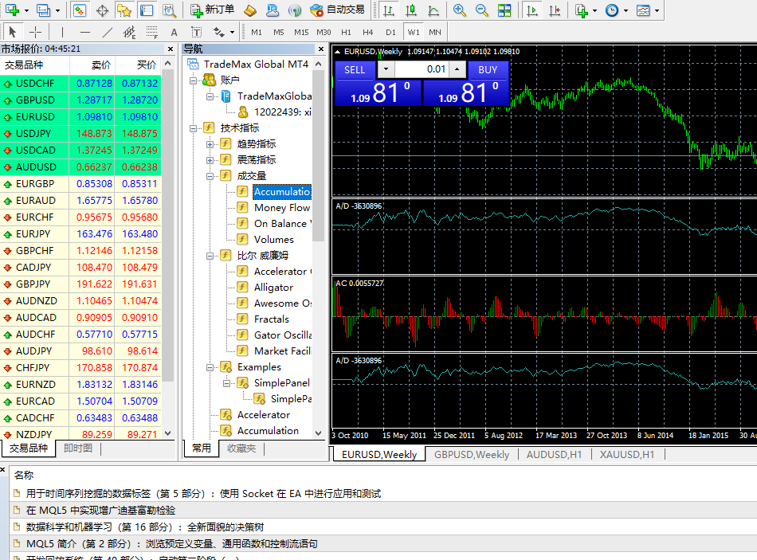Image resolution: width=757 pixels, height=560 pixels.
Task: Toggle the 自动交易 auto trading button
Action: [338, 10]
